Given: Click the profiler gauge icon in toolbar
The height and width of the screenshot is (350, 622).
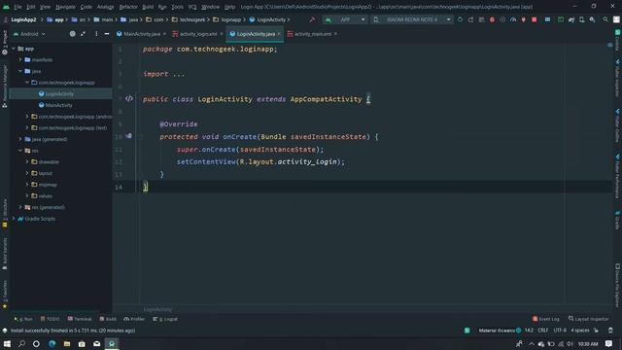Looking at the screenshot, I should [513, 19].
